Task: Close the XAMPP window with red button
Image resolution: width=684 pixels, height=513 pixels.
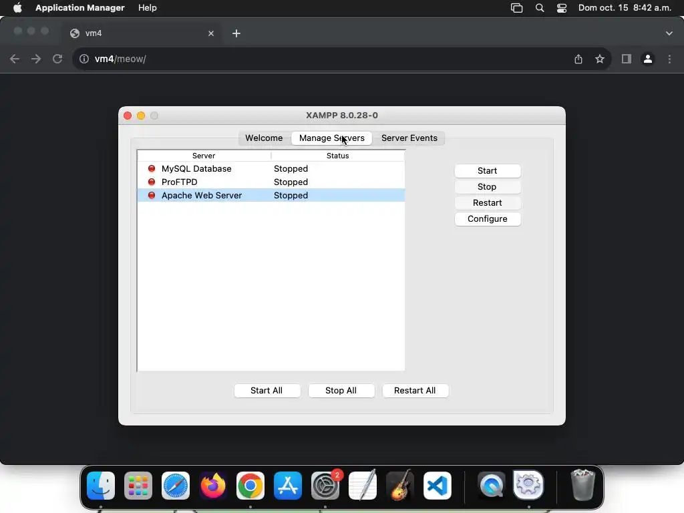Action: (x=128, y=116)
